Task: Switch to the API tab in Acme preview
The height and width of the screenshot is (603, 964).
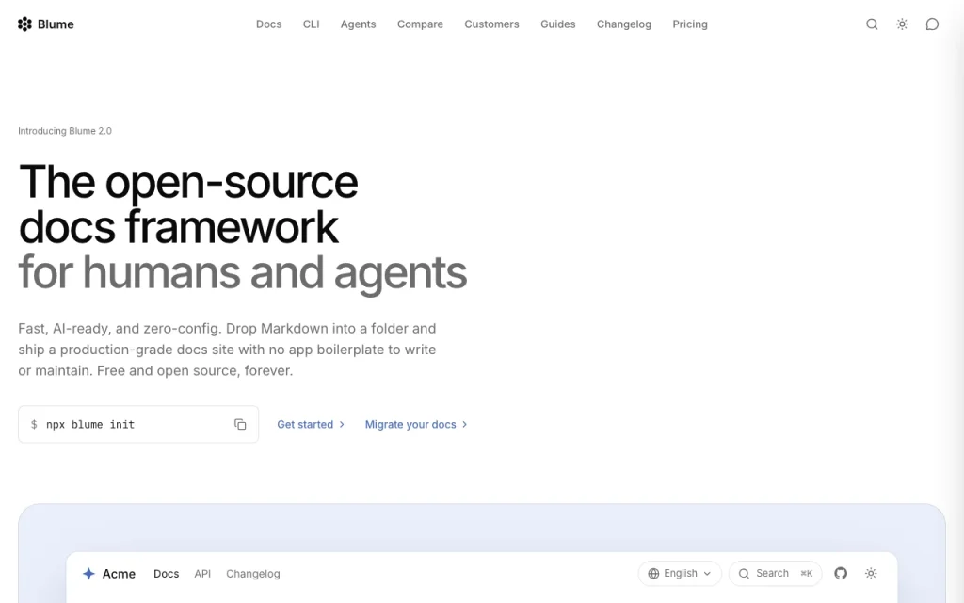Action: pos(202,574)
